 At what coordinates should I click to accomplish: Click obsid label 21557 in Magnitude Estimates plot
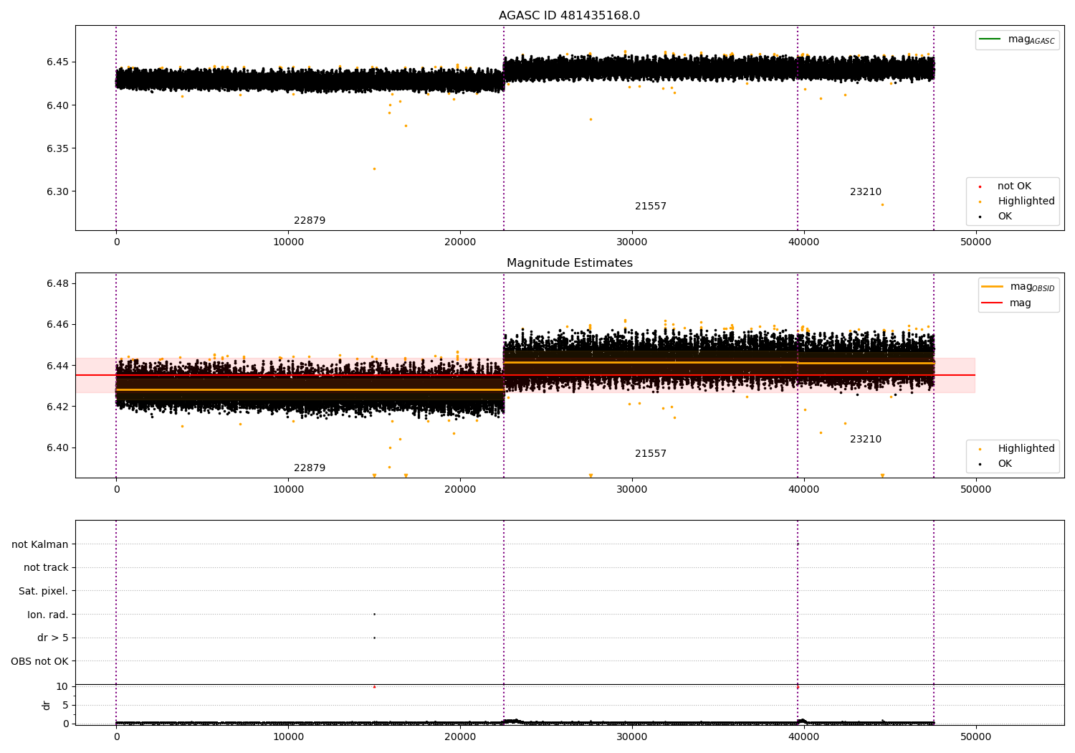[x=651, y=454]
